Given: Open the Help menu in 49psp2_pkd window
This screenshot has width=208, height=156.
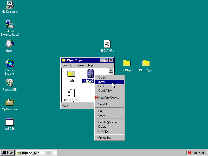Looking at the screenshot, I should click(90, 65).
